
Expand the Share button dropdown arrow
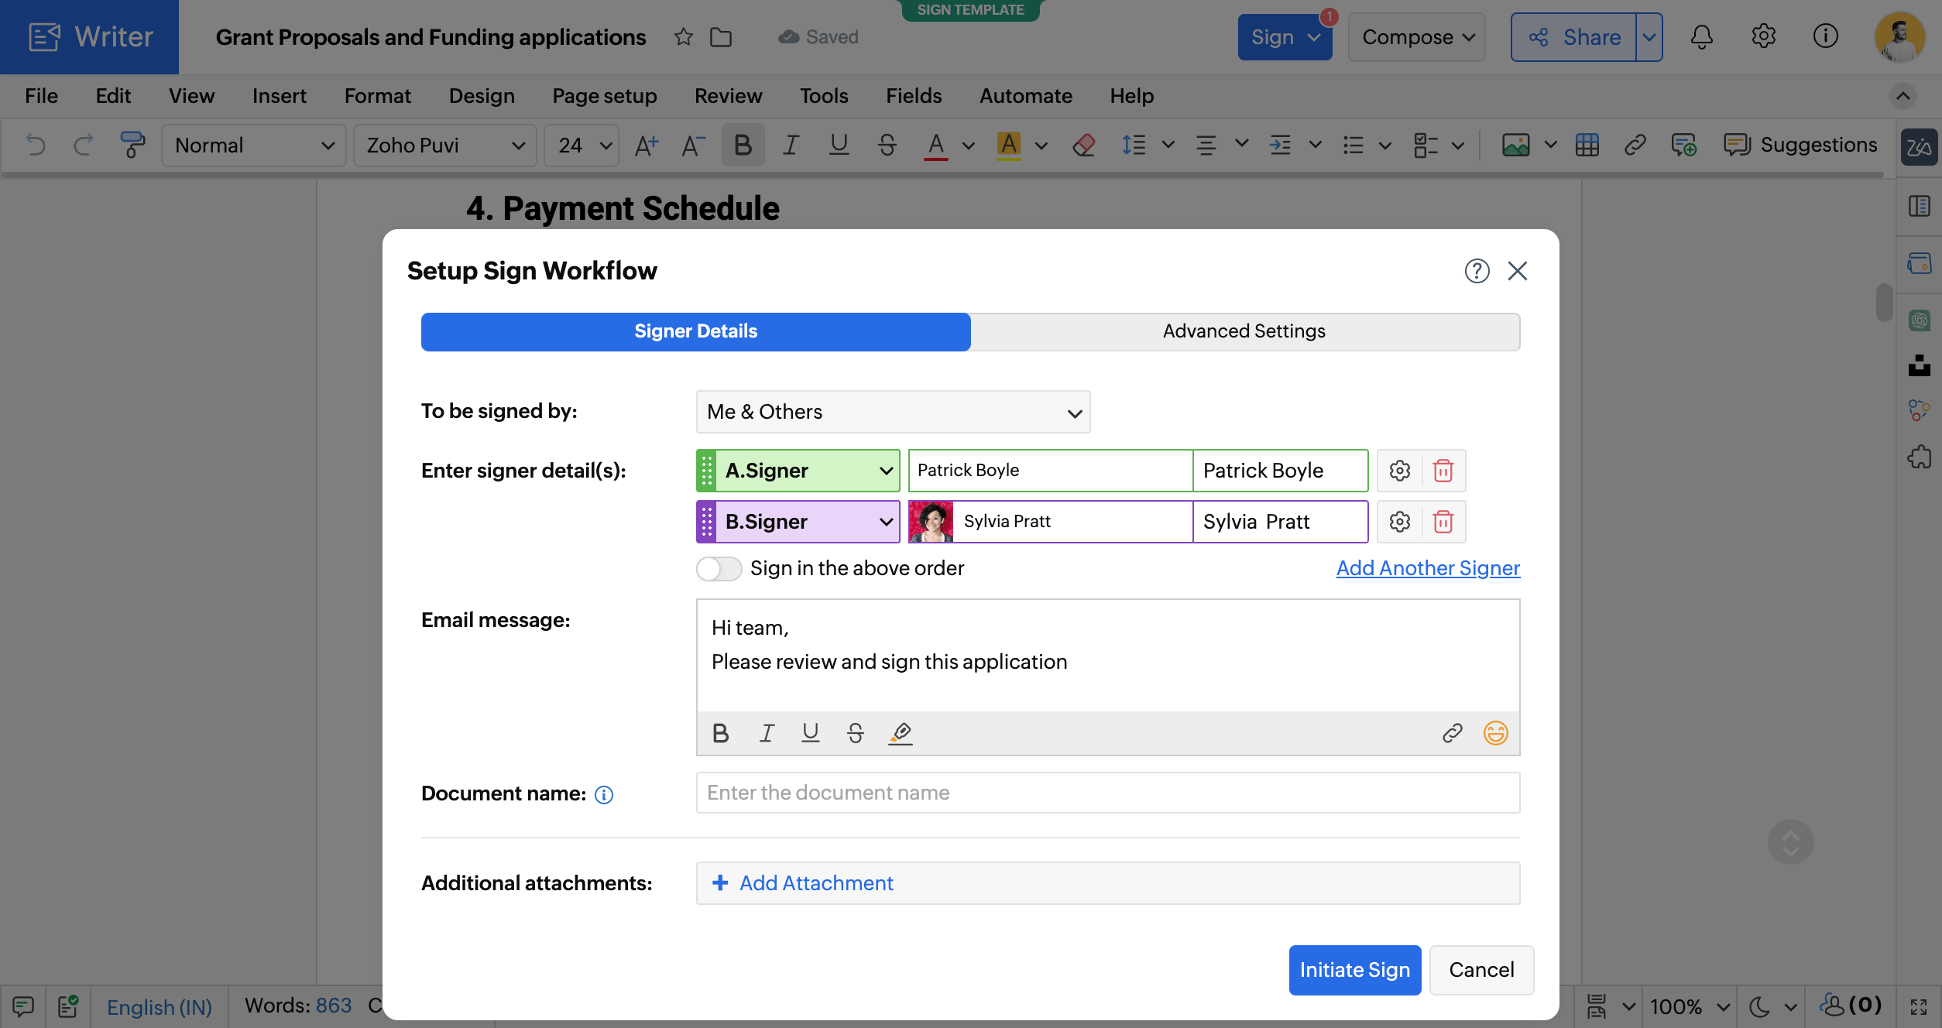(x=1649, y=37)
